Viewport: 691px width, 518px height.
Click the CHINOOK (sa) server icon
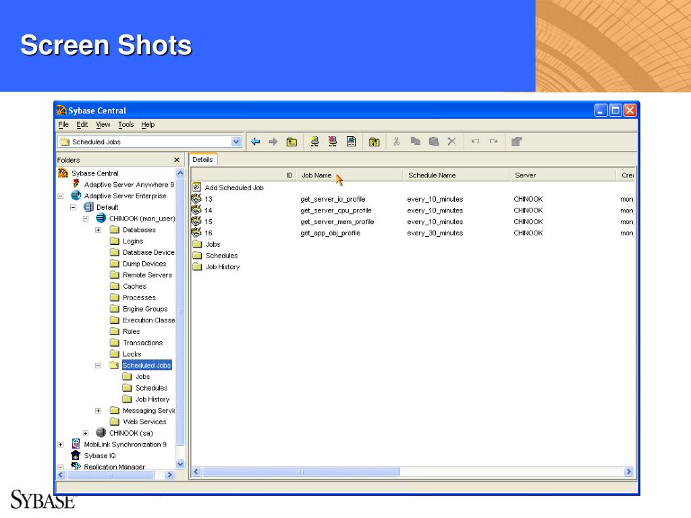point(101,432)
